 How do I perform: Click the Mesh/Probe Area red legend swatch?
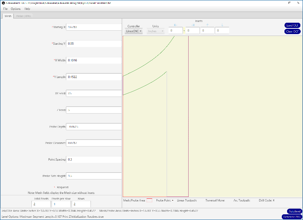point(149,200)
